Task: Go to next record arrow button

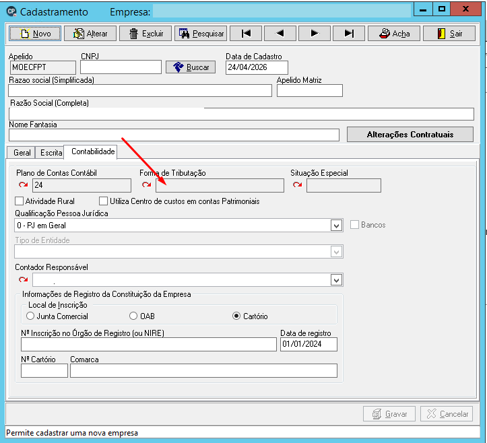Action: (x=315, y=33)
